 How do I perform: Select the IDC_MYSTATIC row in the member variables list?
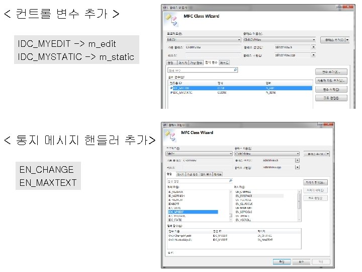click(240, 93)
